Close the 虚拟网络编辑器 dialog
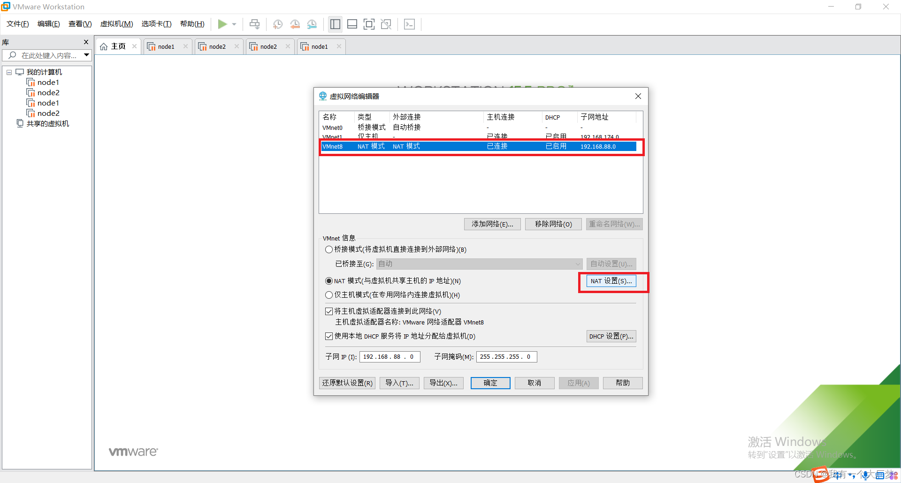 coord(638,96)
